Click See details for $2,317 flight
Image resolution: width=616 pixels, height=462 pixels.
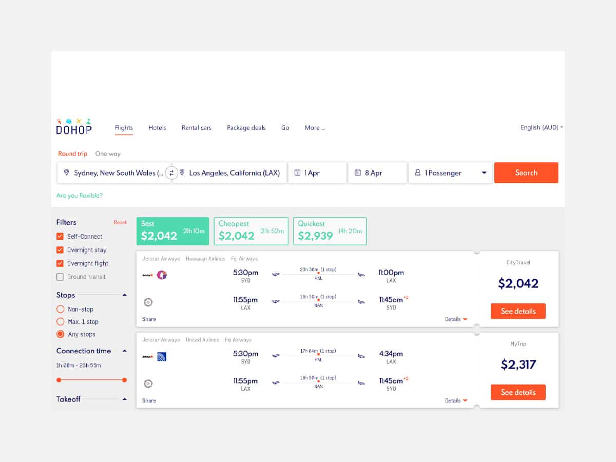[518, 392]
